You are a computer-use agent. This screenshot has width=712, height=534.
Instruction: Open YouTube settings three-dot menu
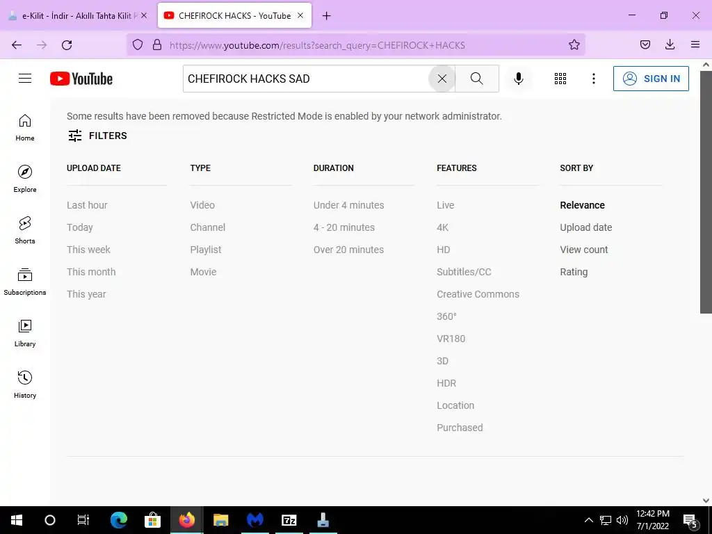click(x=594, y=79)
